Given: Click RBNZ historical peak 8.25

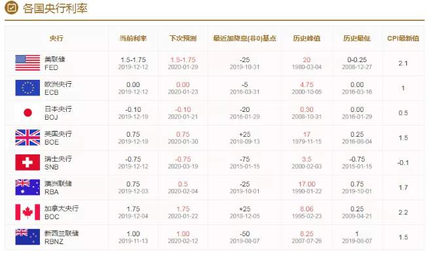Looking at the screenshot, I should [x=307, y=234].
